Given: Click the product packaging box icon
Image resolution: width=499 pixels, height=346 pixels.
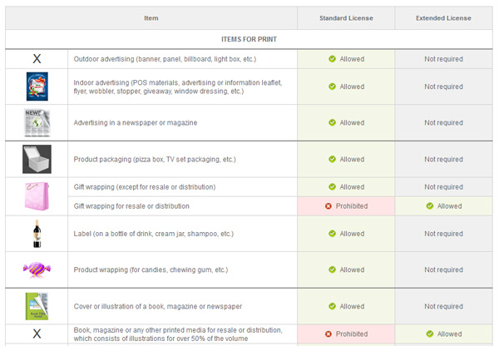Looking at the screenshot, I should coord(37,159).
